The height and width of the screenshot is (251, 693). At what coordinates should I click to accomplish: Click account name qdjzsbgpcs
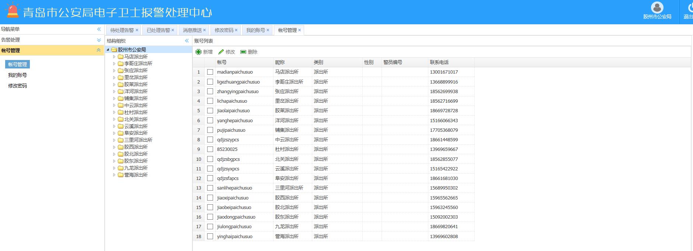point(229,159)
